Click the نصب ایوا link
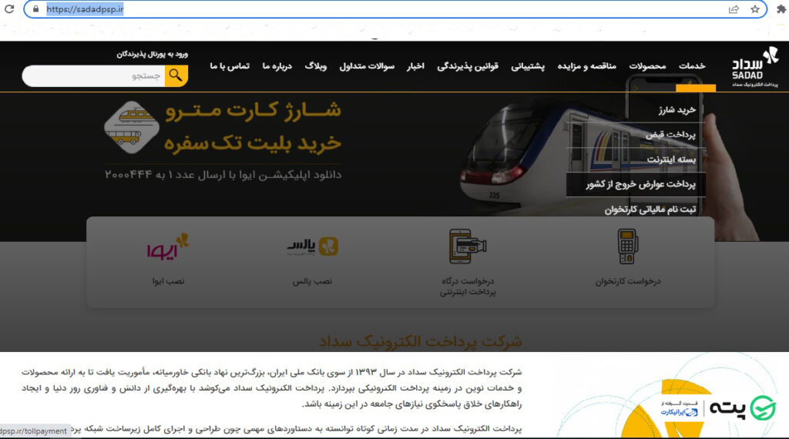The image size is (789, 439). (168, 281)
